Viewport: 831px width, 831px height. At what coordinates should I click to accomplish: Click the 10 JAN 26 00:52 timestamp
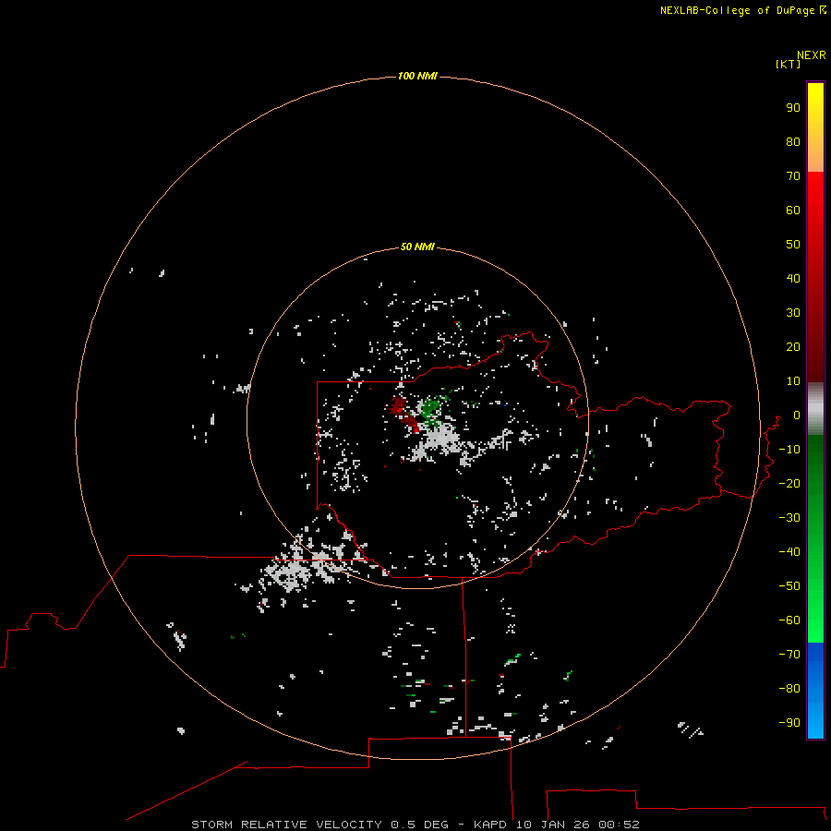click(578, 825)
